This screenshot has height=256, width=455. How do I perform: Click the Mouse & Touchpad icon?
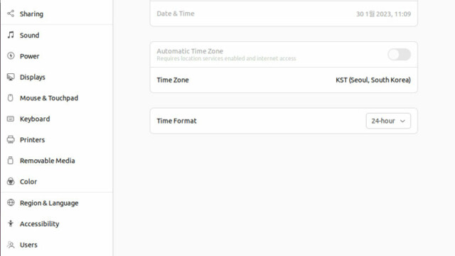[11, 98]
